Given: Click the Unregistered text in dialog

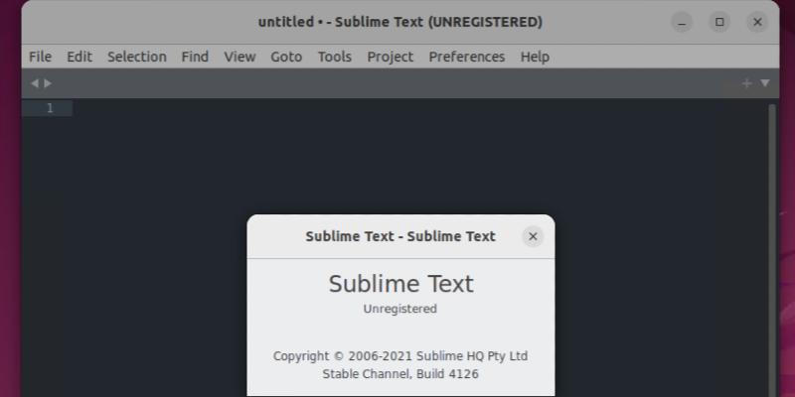Looking at the screenshot, I should click(400, 309).
